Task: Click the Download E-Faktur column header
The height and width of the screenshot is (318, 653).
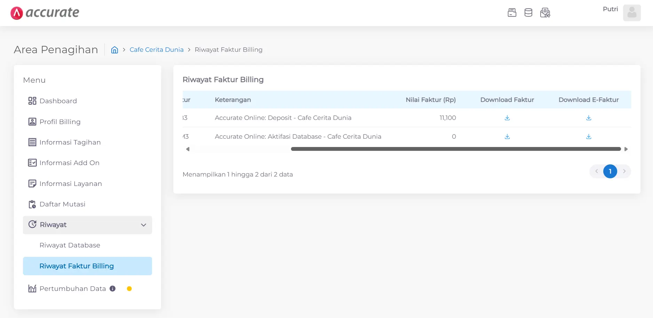Action: point(589,100)
